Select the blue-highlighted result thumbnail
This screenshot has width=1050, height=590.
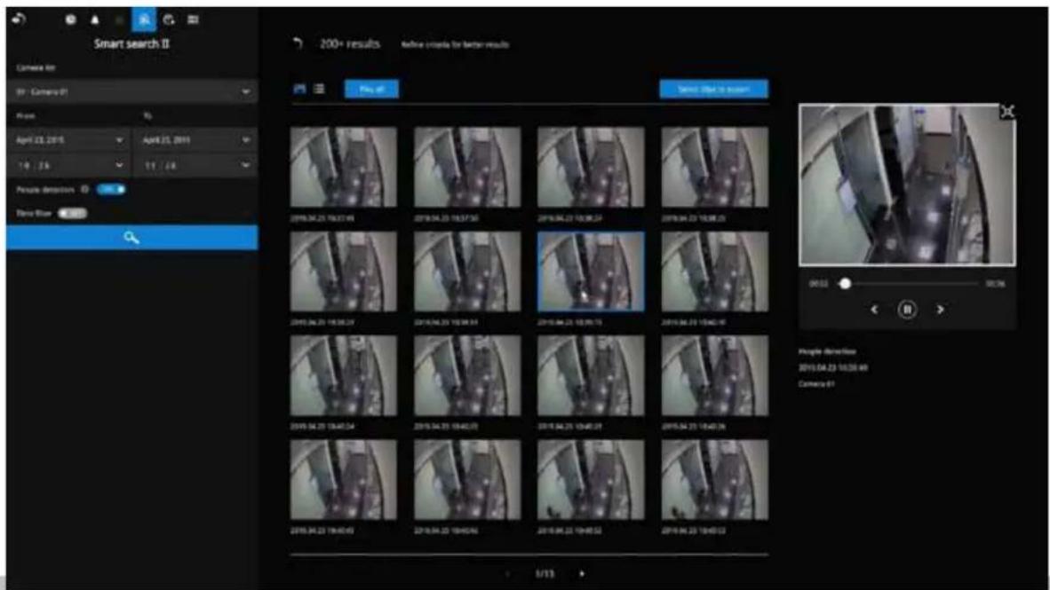click(x=591, y=271)
